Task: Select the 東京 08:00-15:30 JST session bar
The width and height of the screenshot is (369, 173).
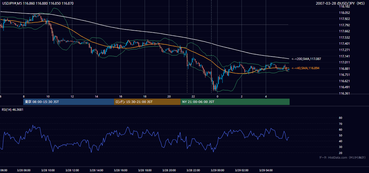Action: pos(69,102)
